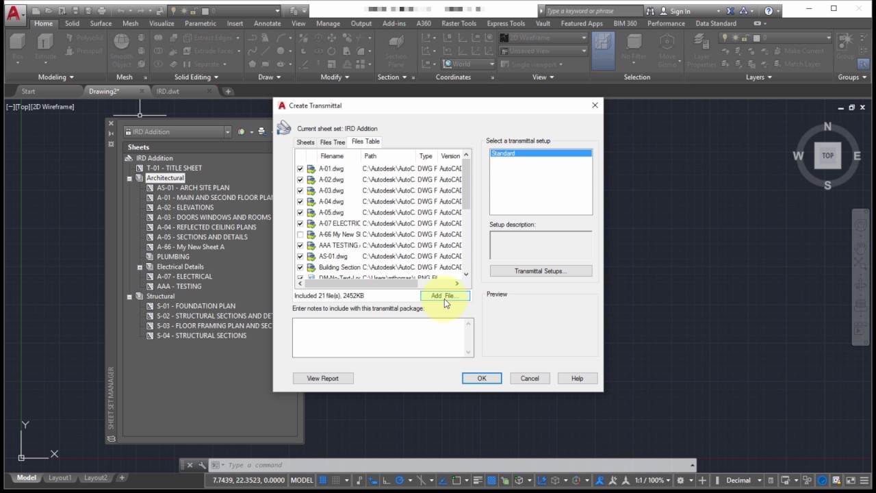The width and height of the screenshot is (876, 493).
Task: Click the Help button in the dialog
Action: click(577, 378)
